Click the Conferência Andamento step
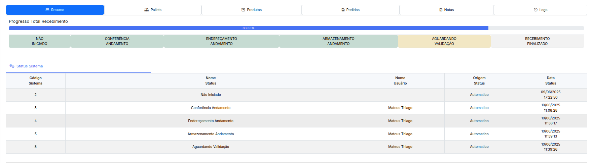The image size is (591, 163). [x=117, y=41]
